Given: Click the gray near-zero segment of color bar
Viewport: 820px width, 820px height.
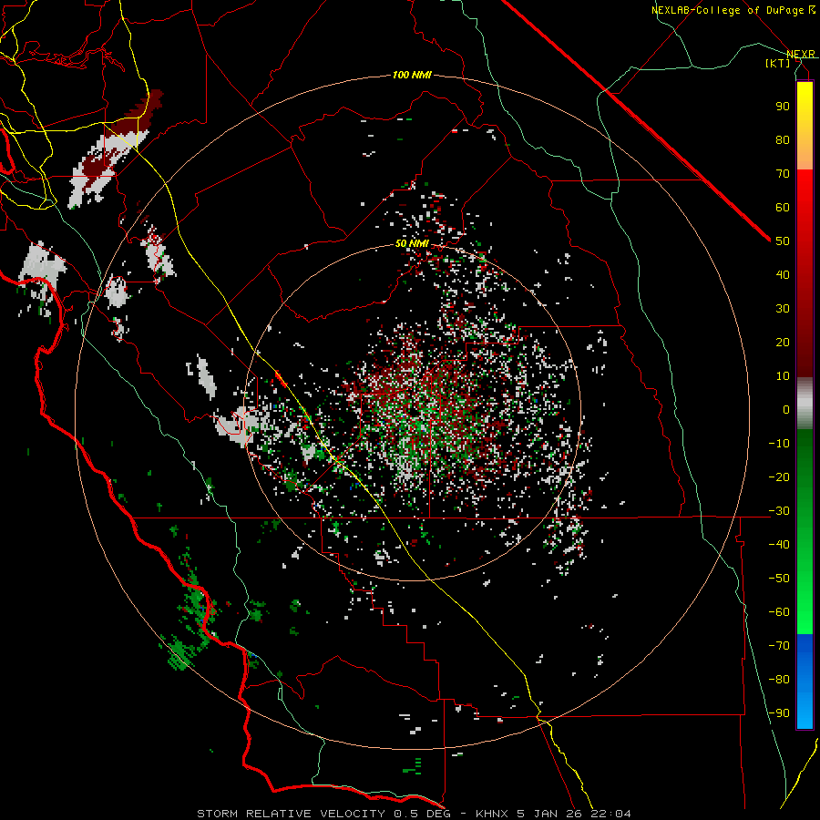Looking at the screenshot, I should pyautogui.click(x=805, y=403).
